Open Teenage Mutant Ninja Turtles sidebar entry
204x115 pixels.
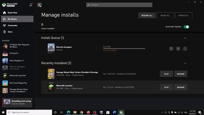tap(17, 90)
